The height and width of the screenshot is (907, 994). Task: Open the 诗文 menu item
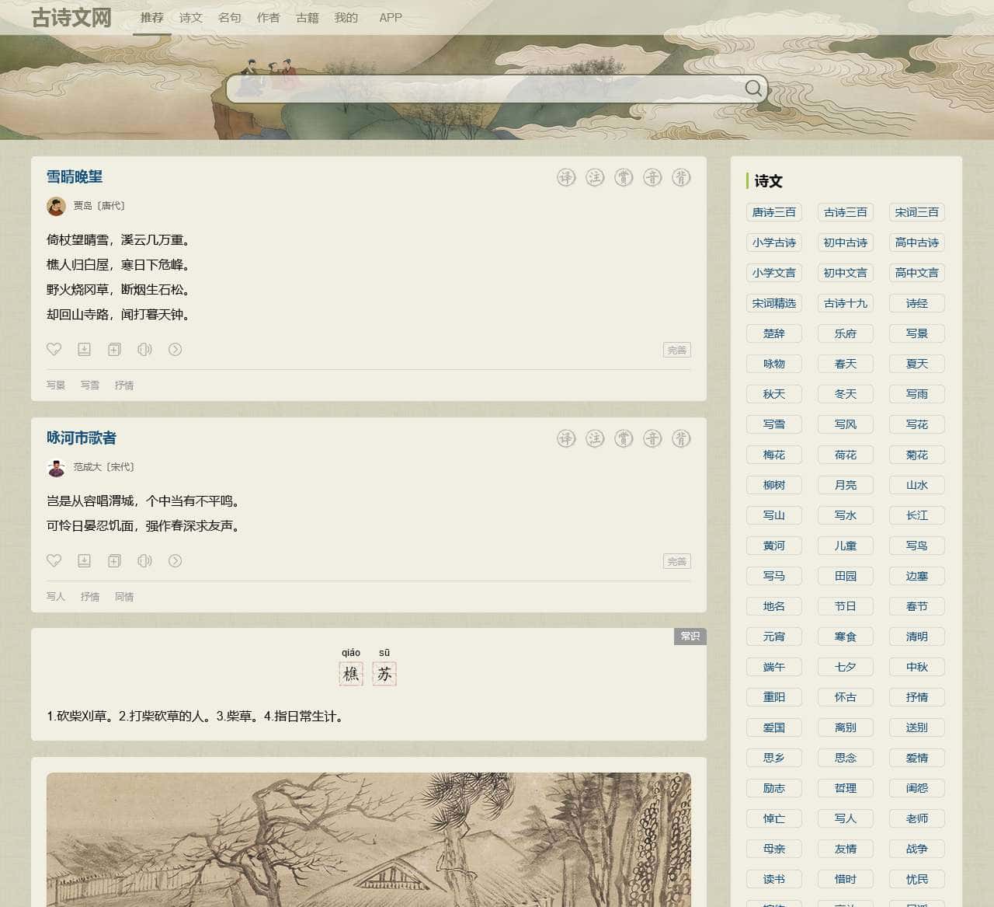(191, 17)
